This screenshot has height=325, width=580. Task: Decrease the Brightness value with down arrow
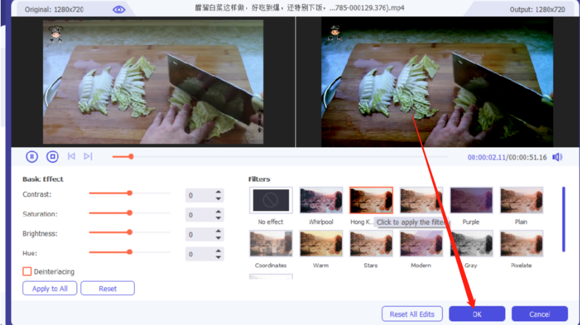(218, 238)
